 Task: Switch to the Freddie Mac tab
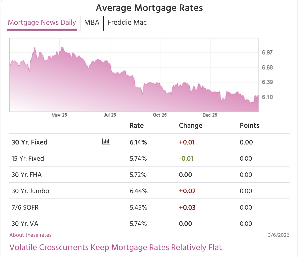[x=127, y=22]
